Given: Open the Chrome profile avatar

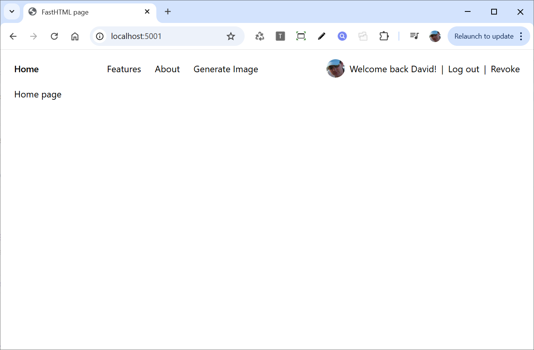Looking at the screenshot, I should tap(435, 36).
